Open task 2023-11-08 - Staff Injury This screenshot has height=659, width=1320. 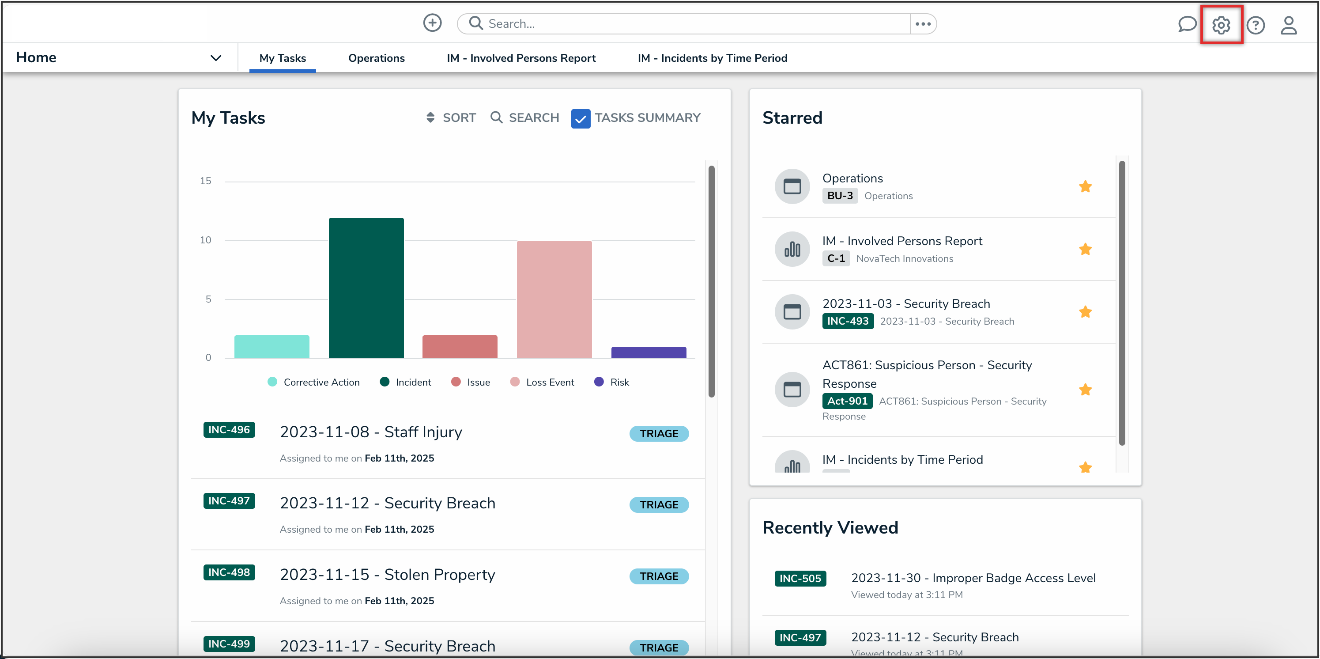[x=370, y=432]
